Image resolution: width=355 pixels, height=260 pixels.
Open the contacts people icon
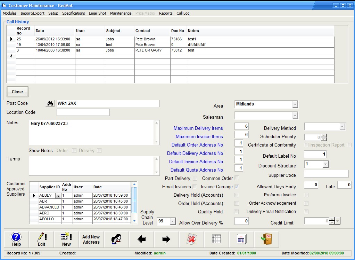coord(116,239)
